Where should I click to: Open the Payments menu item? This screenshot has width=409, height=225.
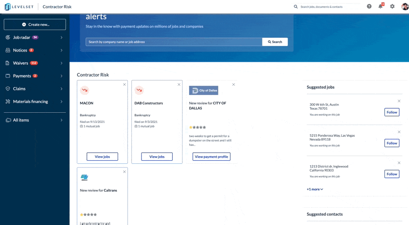(34, 76)
